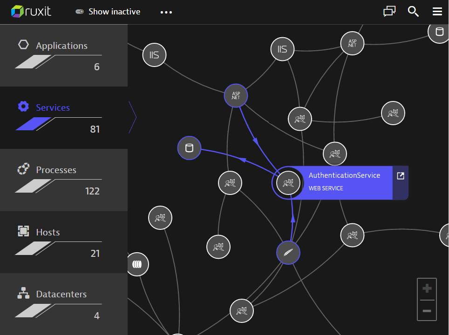Open AuthenticationService in external view icon
Screen dimensions: 449x335
400,176
